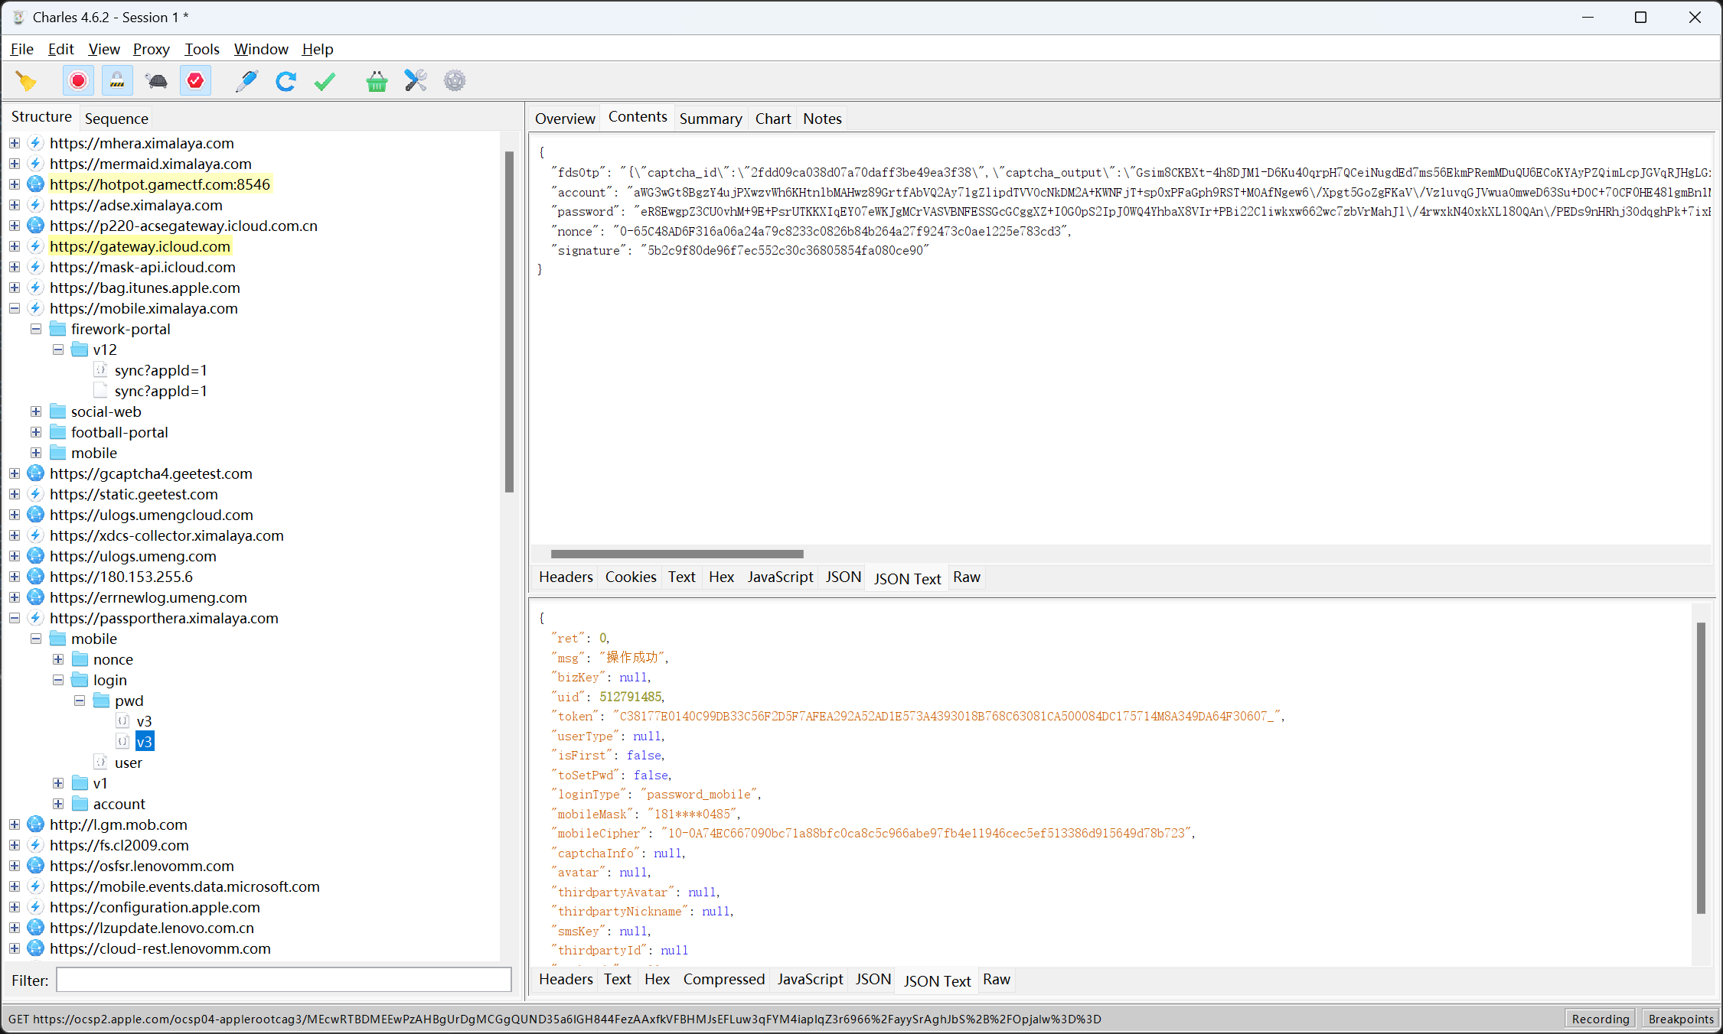Select https://180.153.255.6 host
The width and height of the screenshot is (1723, 1034).
coord(121,577)
